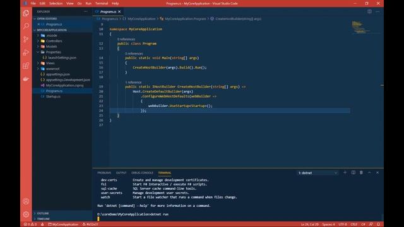This screenshot has height=227, width=404.
Task: Open the Accounts menu icon
Action: (26, 201)
